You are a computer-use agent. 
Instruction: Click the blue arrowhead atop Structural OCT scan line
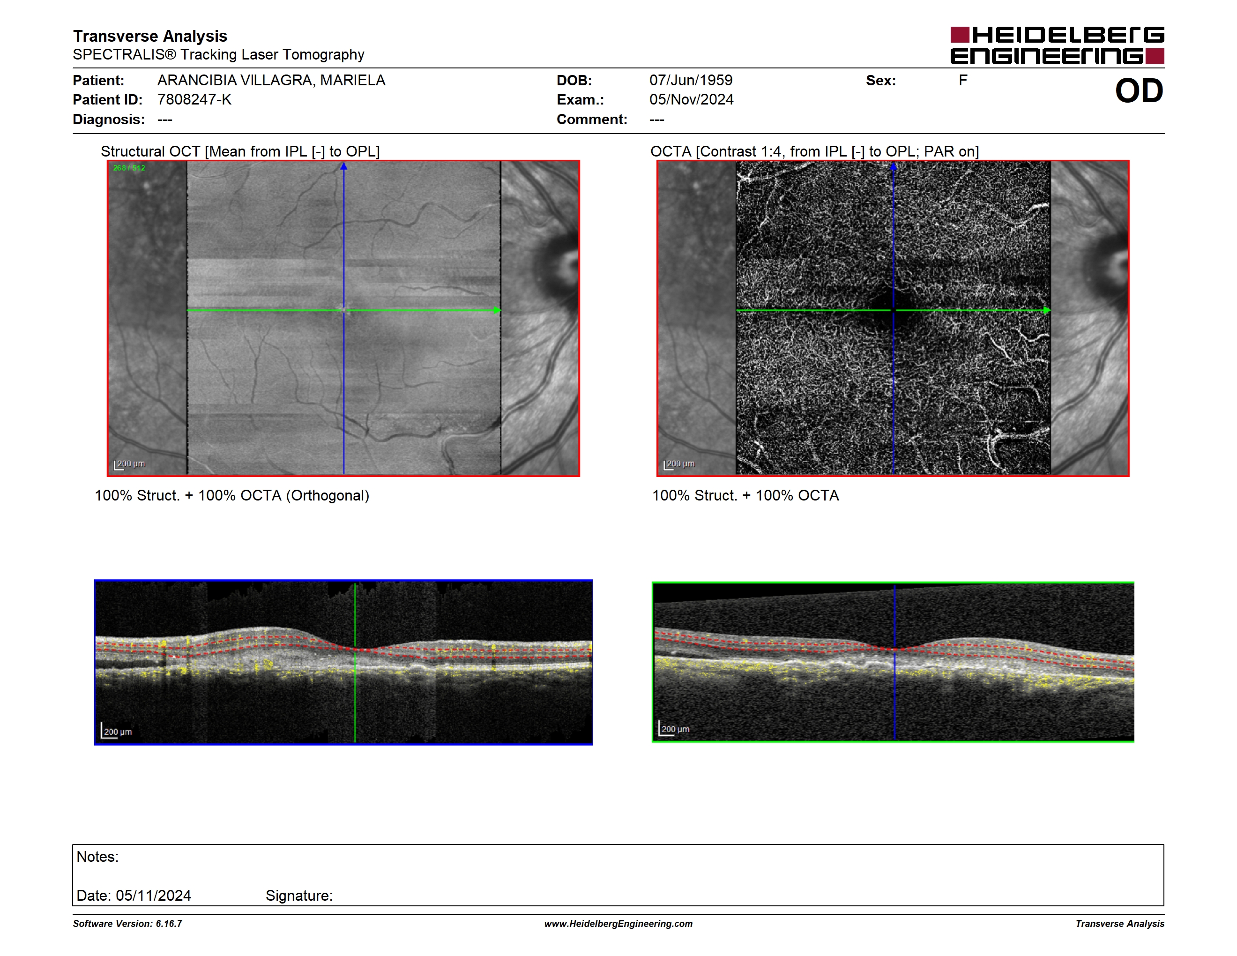[x=344, y=166]
